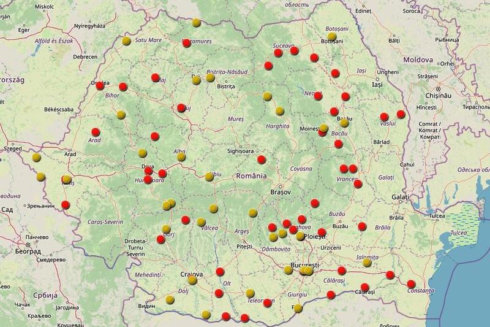Click the Pitești city label

point(244,247)
